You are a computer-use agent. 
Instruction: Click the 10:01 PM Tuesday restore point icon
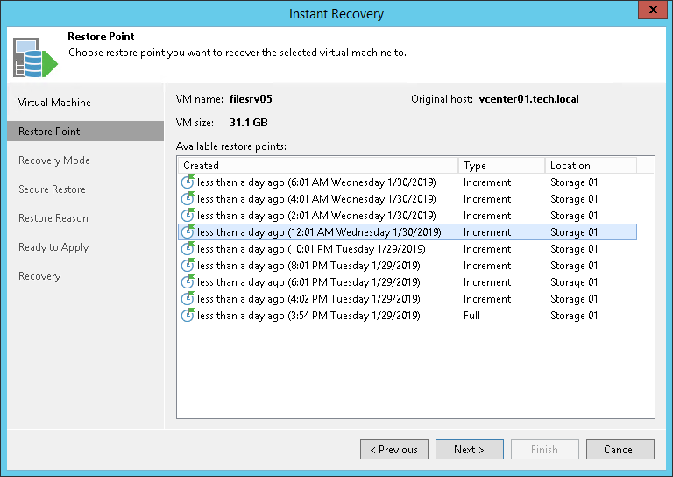pyautogui.click(x=187, y=249)
